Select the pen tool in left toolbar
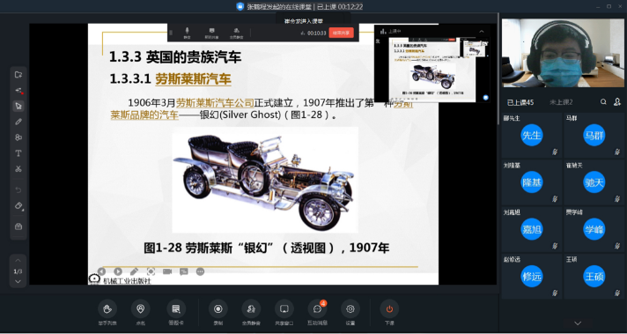 pos(18,122)
